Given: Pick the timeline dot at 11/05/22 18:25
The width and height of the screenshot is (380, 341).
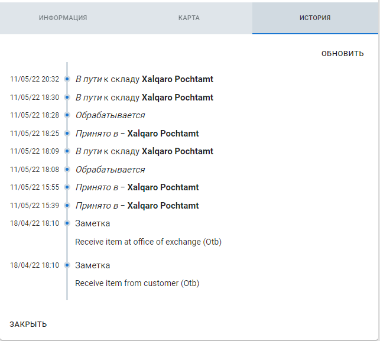Looking at the screenshot, I should point(67,134).
